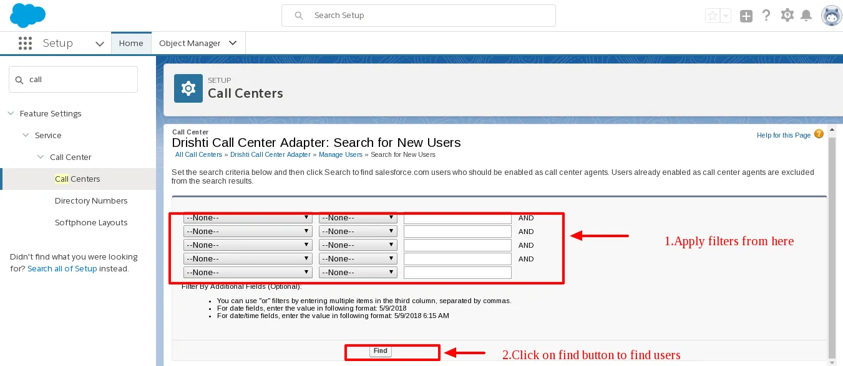Viewport: 843px width, 366px height.
Task: Expand the Setup app navigation chevron
Action: [100, 44]
